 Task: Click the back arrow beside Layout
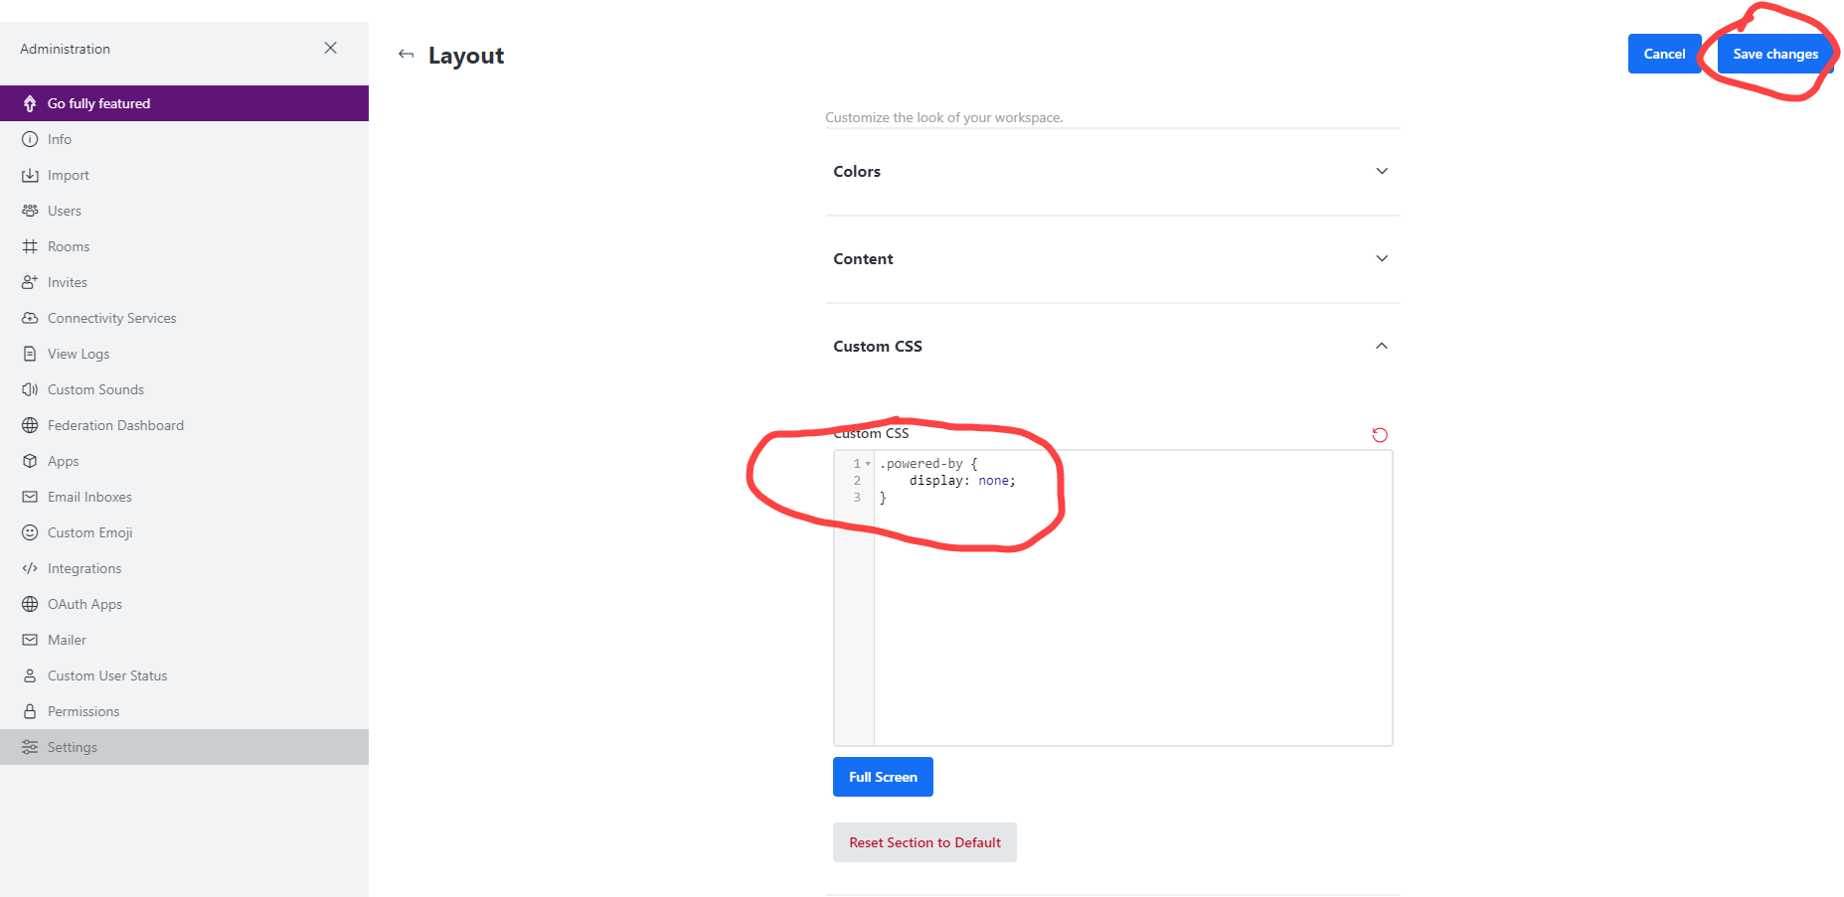point(406,55)
